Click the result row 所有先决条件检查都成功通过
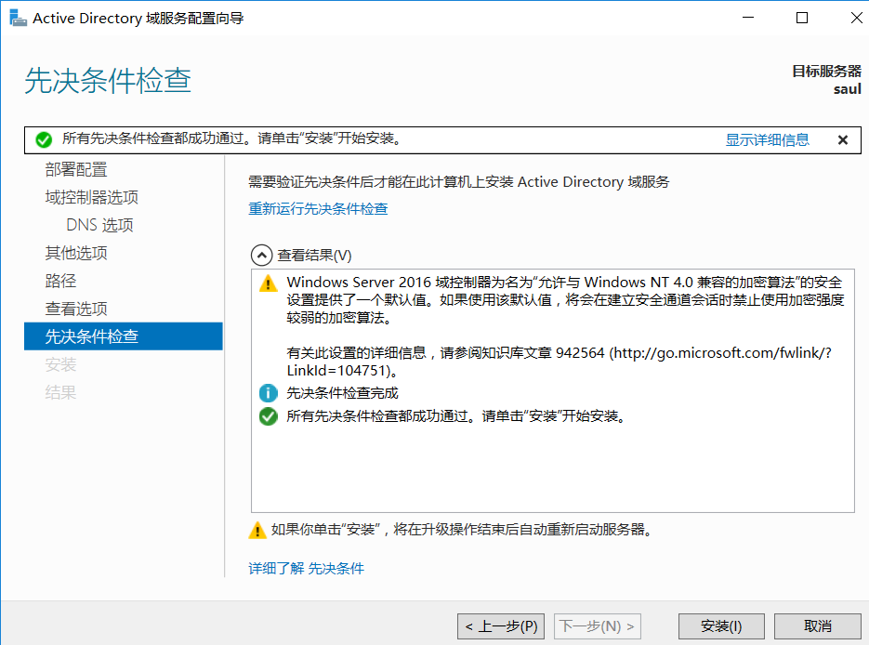 [x=456, y=416]
